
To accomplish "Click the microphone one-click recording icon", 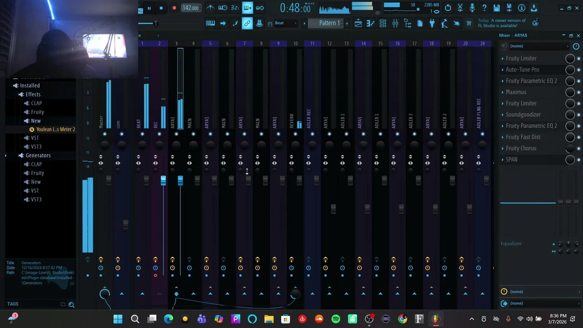I will (x=472, y=8).
